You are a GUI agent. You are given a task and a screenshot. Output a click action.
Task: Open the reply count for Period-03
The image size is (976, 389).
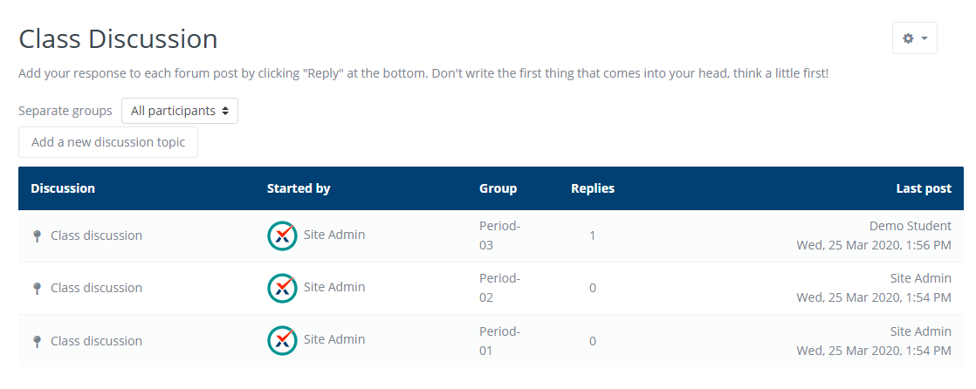point(592,235)
